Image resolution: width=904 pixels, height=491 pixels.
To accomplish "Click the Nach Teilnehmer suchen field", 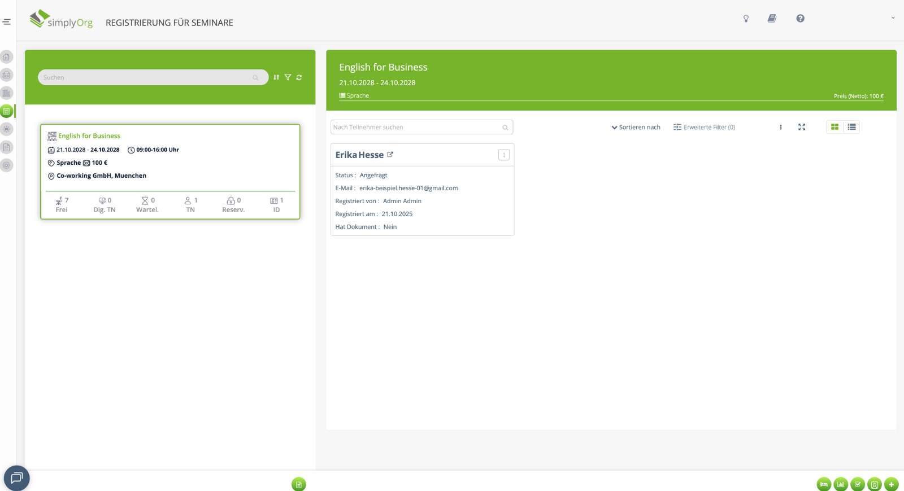I will click(416, 128).
